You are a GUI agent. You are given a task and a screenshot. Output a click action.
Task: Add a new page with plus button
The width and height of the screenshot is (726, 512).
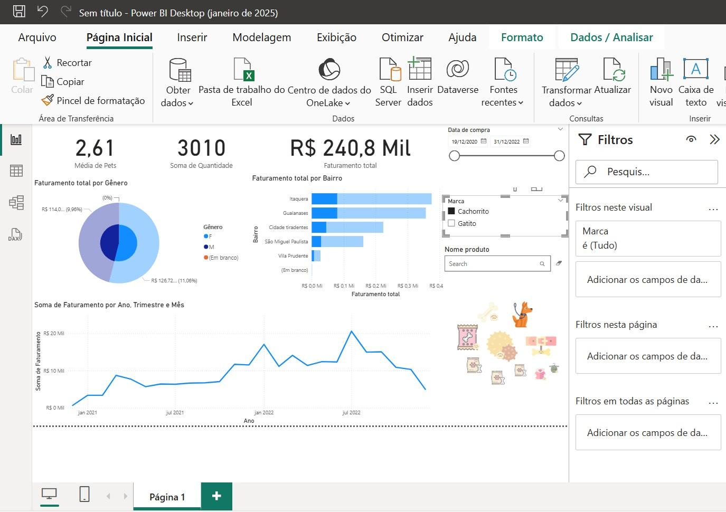coord(216,496)
